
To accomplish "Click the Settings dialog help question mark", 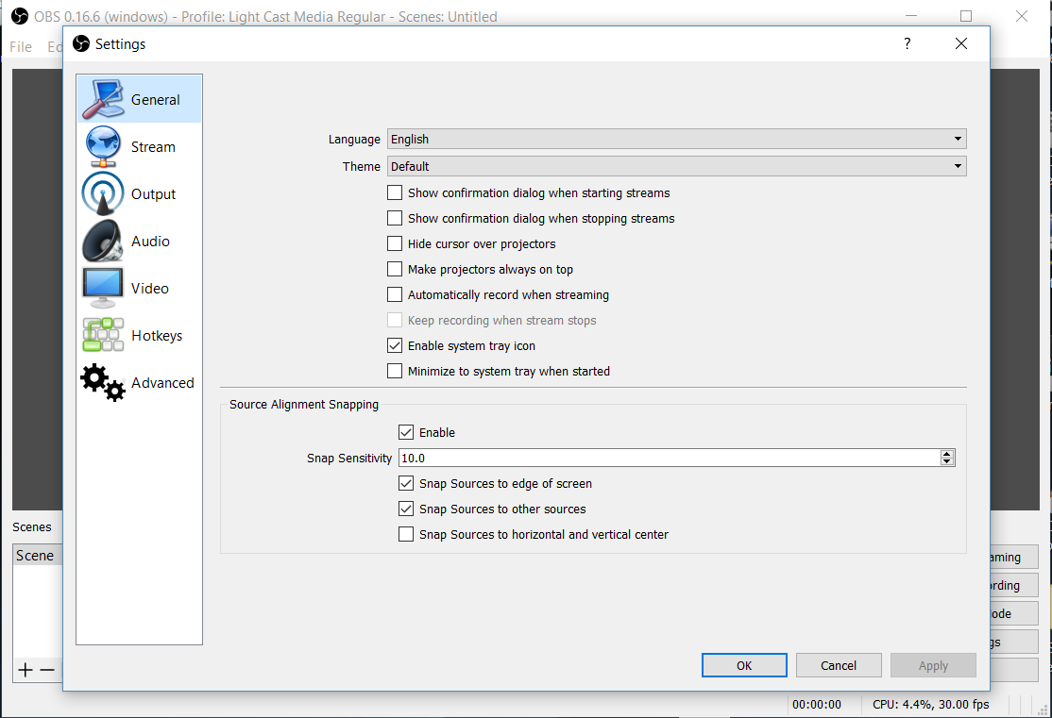I will click(907, 43).
